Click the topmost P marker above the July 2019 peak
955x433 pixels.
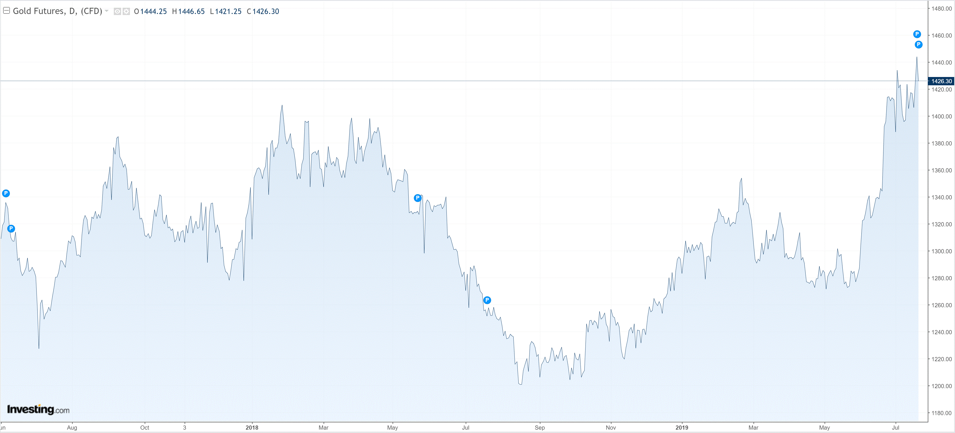click(917, 34)
